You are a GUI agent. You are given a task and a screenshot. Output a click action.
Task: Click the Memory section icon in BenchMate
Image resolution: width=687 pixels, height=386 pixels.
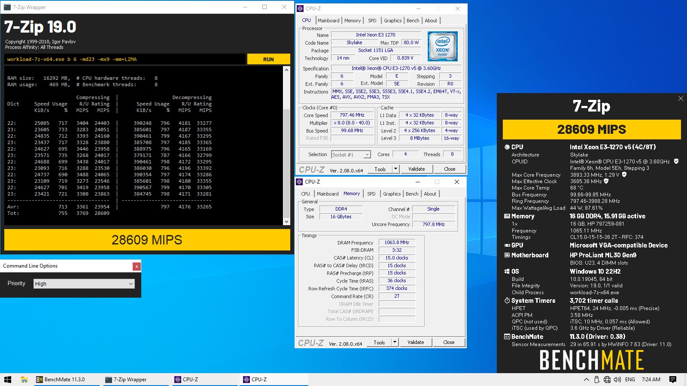[507, 216]
